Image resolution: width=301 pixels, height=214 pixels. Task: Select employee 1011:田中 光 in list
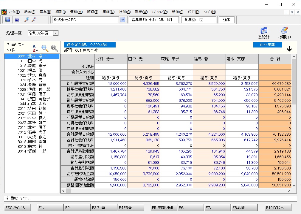click(32, 61)
